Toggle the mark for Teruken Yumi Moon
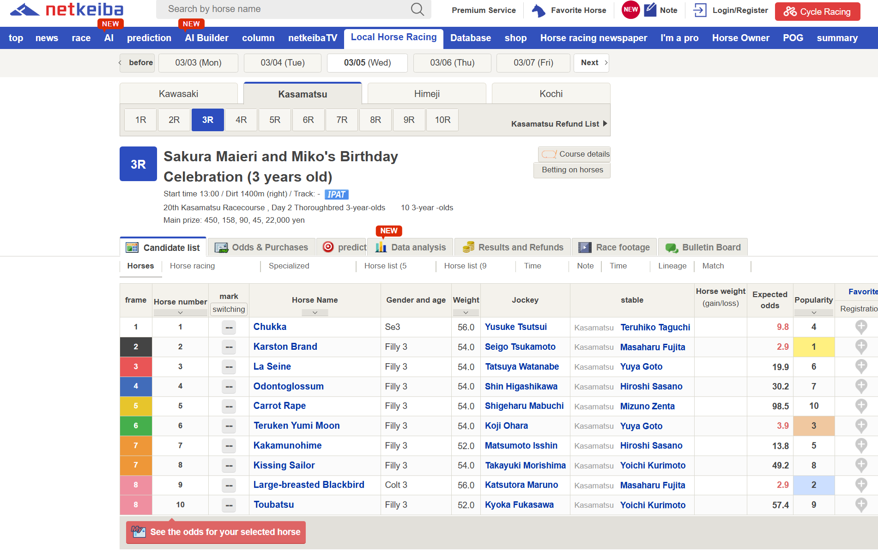This screenshot has width=878, height=554. tap(229, 426)
